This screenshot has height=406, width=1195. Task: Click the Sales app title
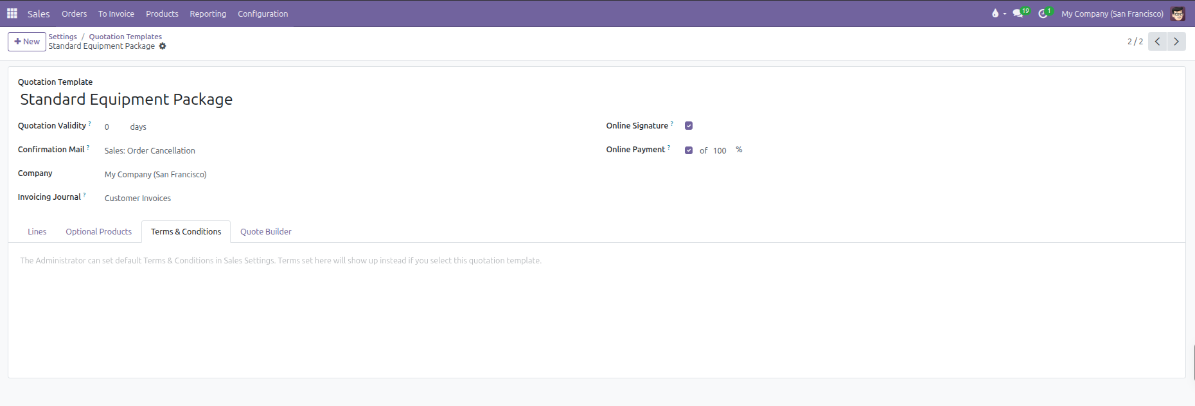tap(39, 13)
